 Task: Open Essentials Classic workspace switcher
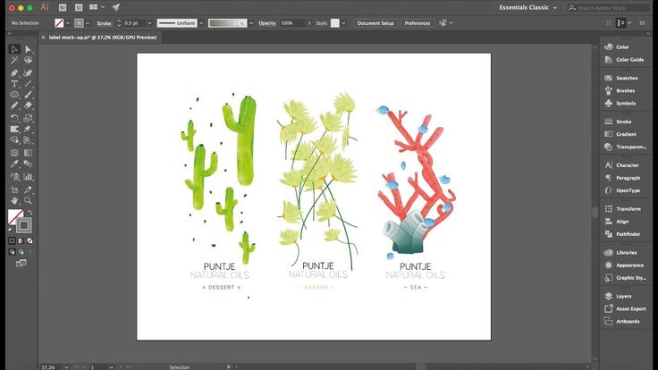(527, 7)
